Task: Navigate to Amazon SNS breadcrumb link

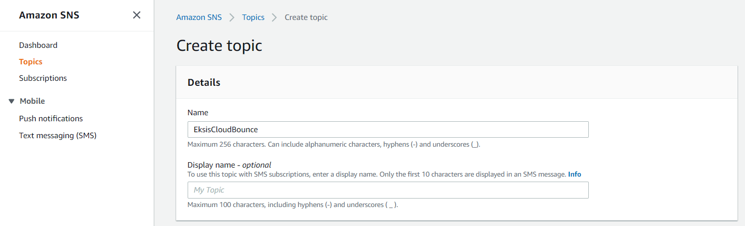Action: pos(199,17)
